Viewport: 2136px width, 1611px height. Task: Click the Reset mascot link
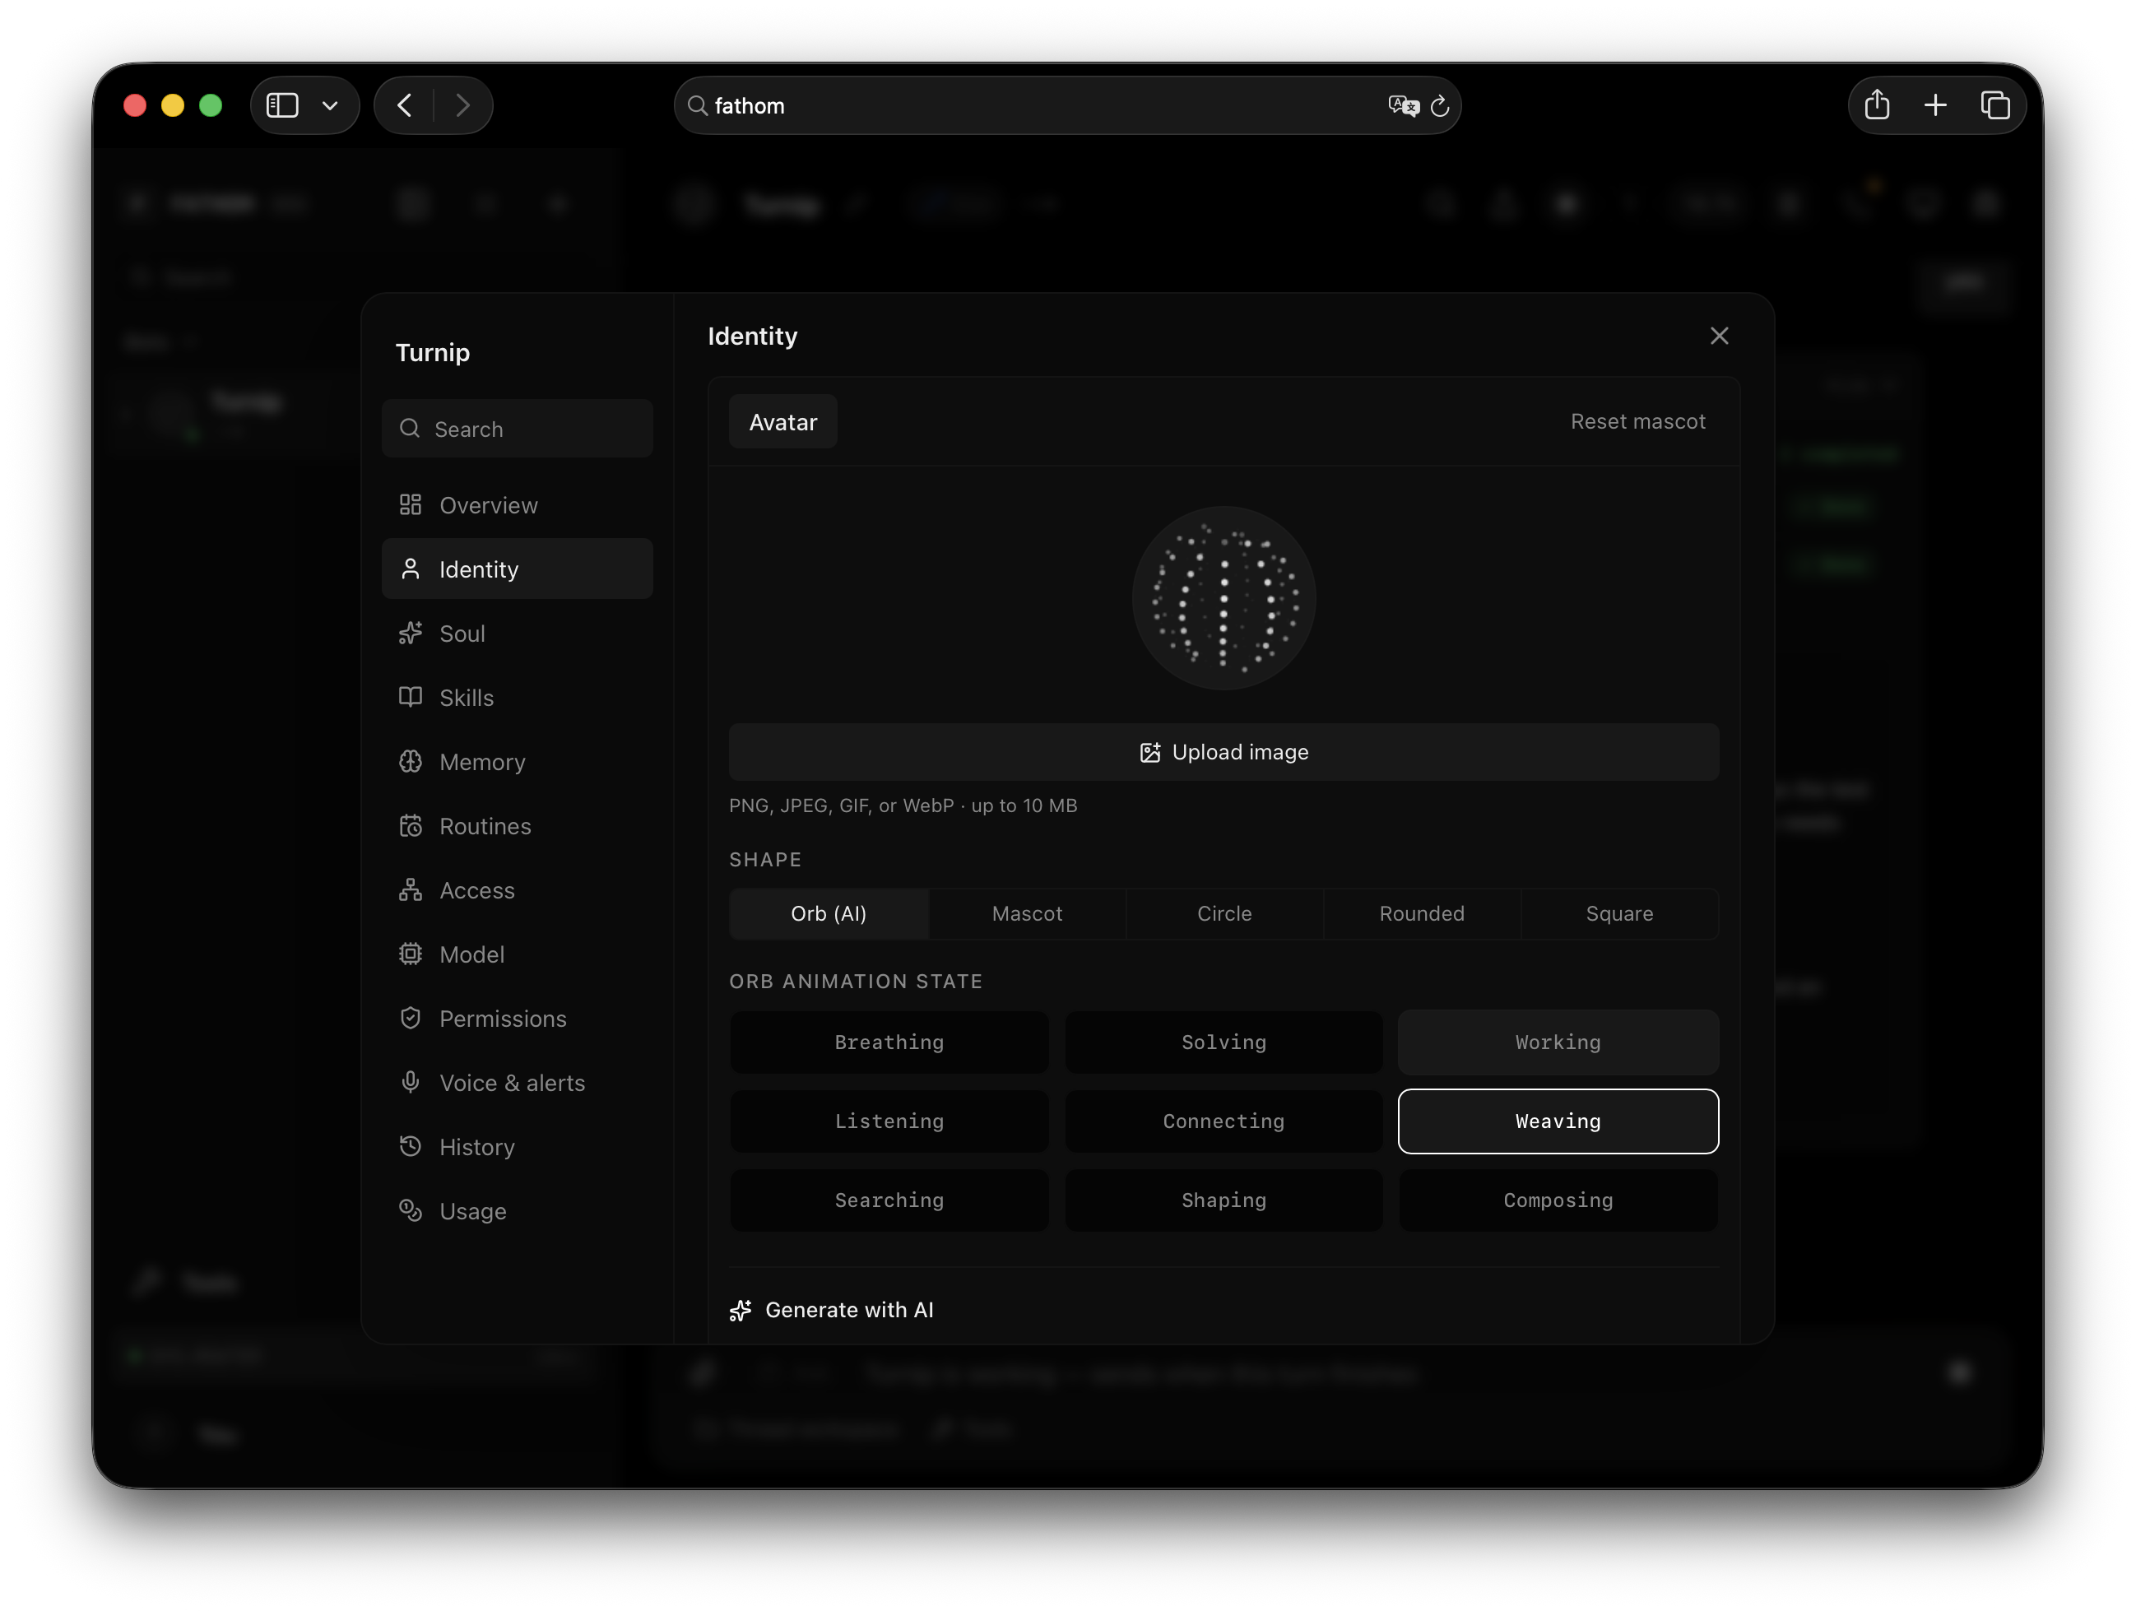coord(1637,422)
